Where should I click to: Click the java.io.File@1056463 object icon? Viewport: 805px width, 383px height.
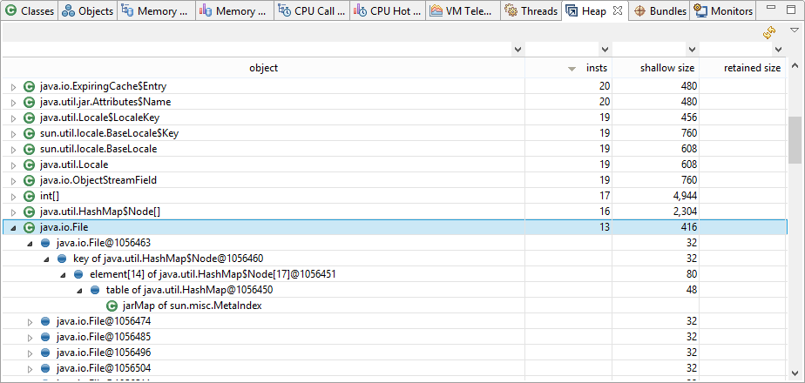(45, 243)
